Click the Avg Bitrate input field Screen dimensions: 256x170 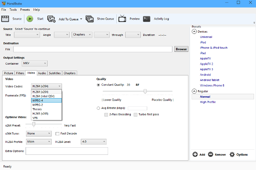(x=138, y=108)
